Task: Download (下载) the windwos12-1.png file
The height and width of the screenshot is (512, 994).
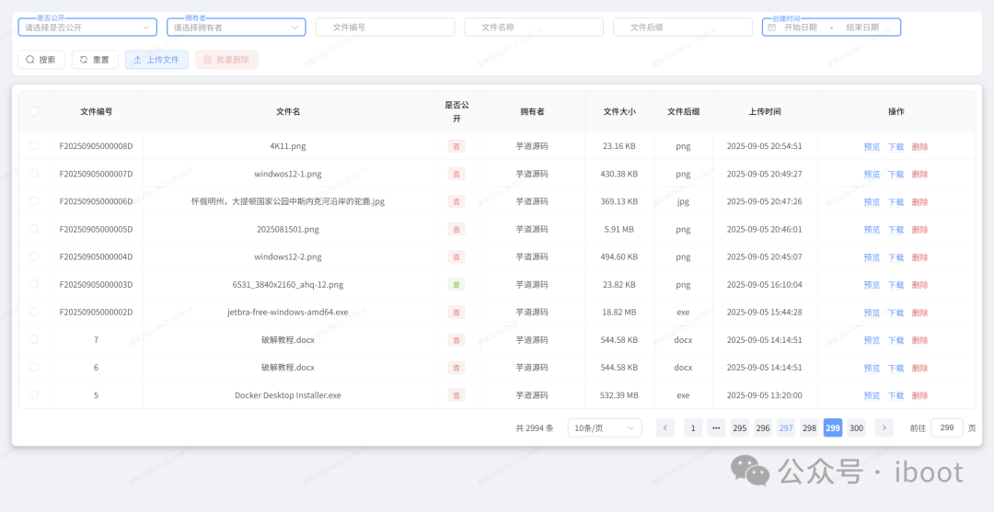Action: click(x=896, y=174)
